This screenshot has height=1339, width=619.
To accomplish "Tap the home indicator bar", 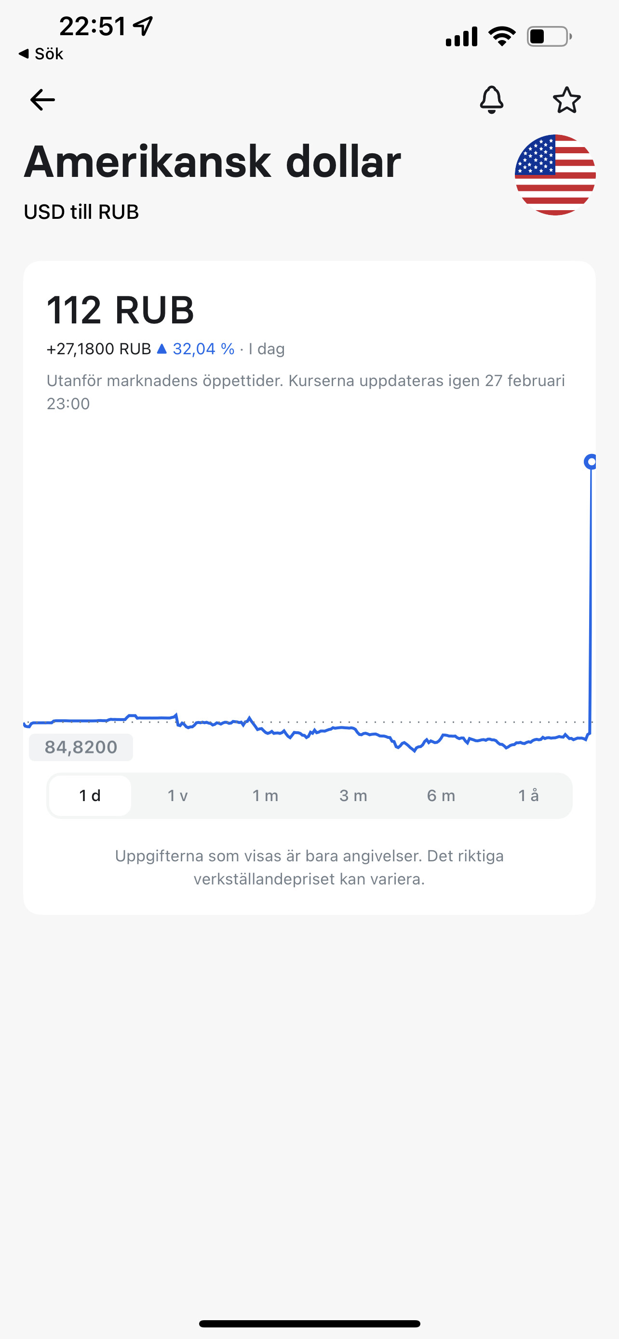I will coord(309,1324).
